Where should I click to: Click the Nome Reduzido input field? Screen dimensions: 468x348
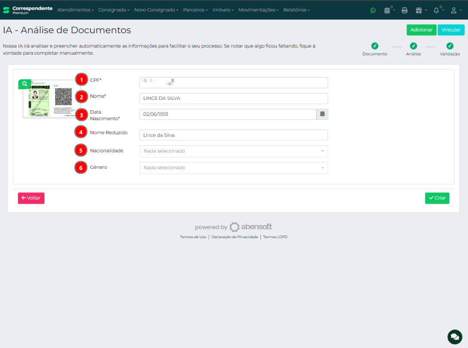(233, 135)
